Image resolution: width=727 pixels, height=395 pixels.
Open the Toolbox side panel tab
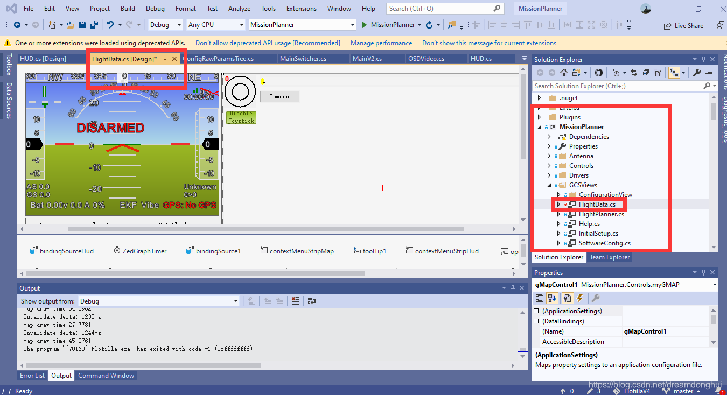point(9,65)
